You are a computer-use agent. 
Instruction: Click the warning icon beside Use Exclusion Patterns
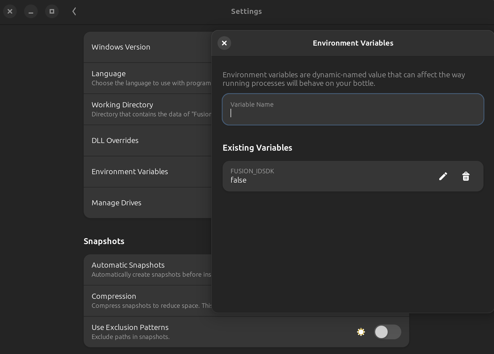(x=361, y=332)
